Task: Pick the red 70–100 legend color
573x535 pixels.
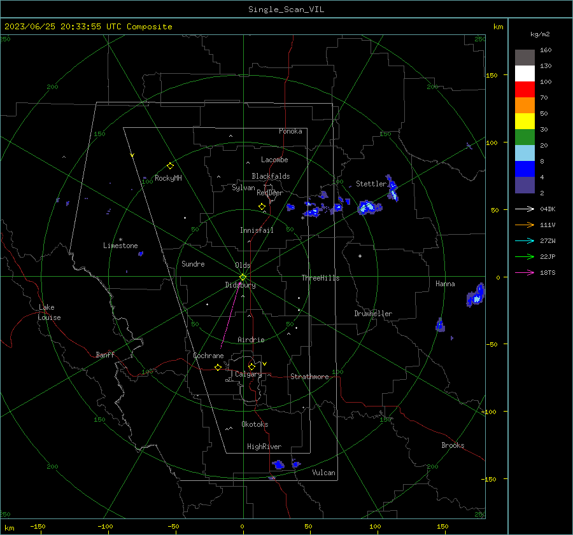Action: pos(525,90)
